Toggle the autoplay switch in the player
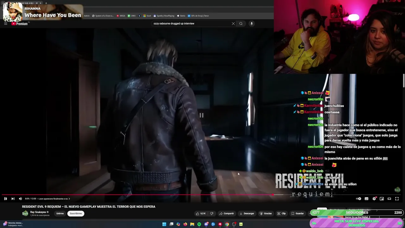The width and height of the screenshot is (405, 228). coord(358,199)
